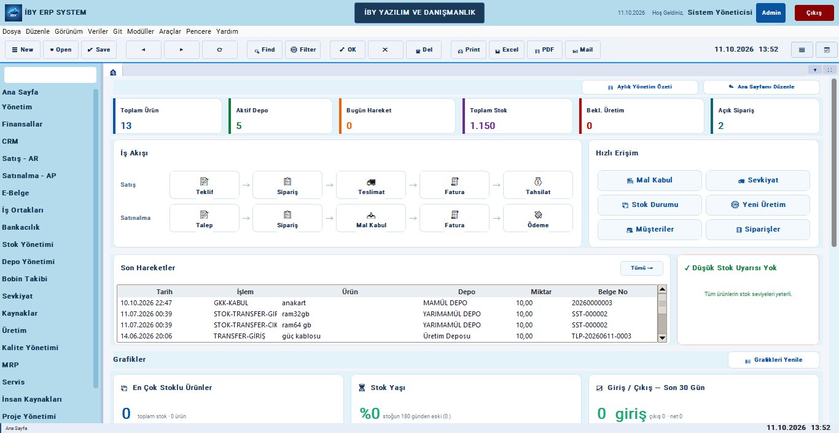Screen dimensions: 839x433
Task: Open the calendar icon at the toolbar's end
Action: coord(826,50)
